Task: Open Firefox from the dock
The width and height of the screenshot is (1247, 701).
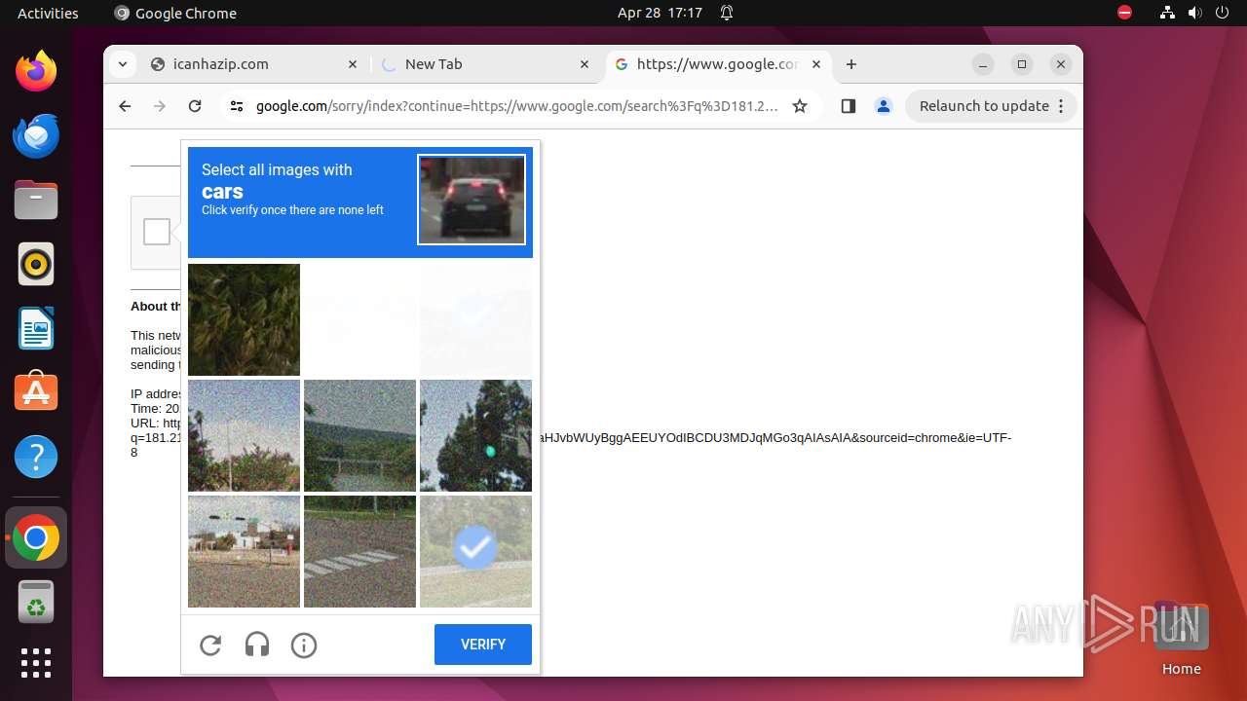Action: [36, 71]
